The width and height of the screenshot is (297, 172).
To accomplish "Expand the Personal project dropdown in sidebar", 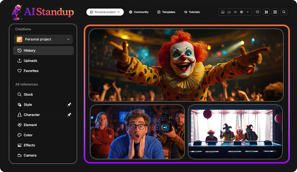I will coord(43,39).
